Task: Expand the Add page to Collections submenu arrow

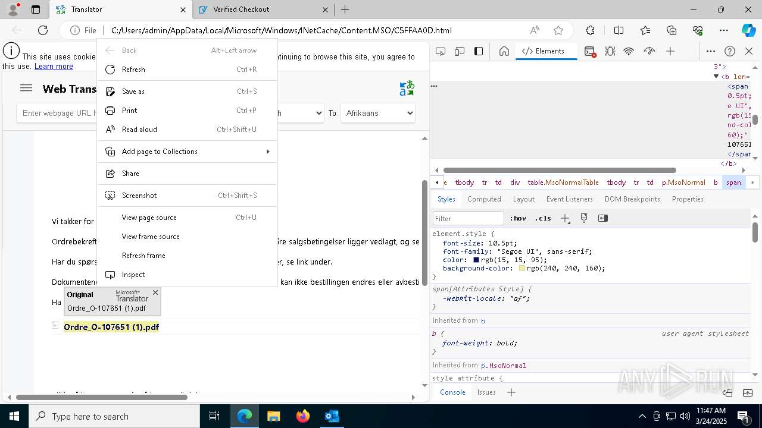Action: [x=268, y=152]
